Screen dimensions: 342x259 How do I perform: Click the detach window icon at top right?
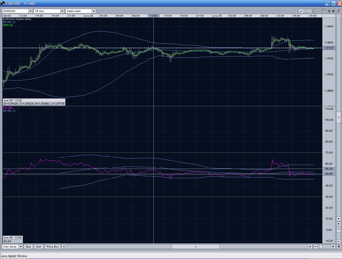coord(339,11)
